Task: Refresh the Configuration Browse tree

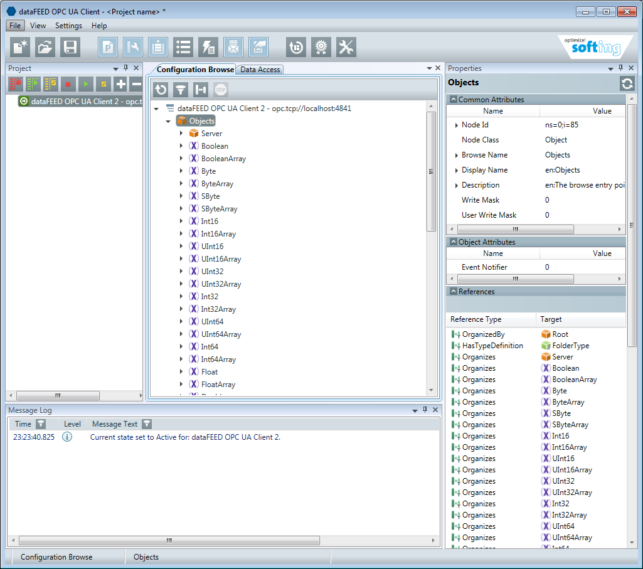Action: click(x=161, y=90)
